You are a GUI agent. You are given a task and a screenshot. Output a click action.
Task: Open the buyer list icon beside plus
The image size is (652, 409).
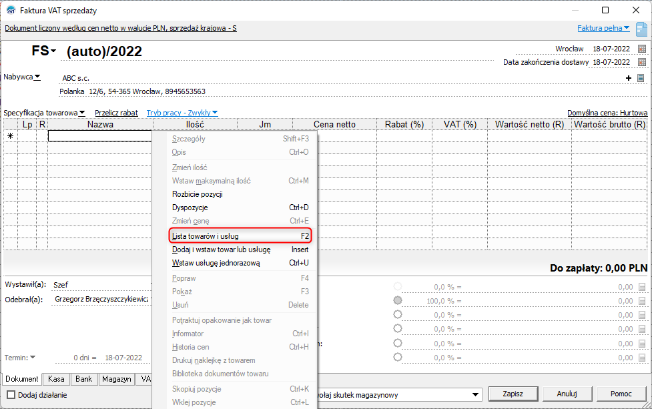click(641, 78)
